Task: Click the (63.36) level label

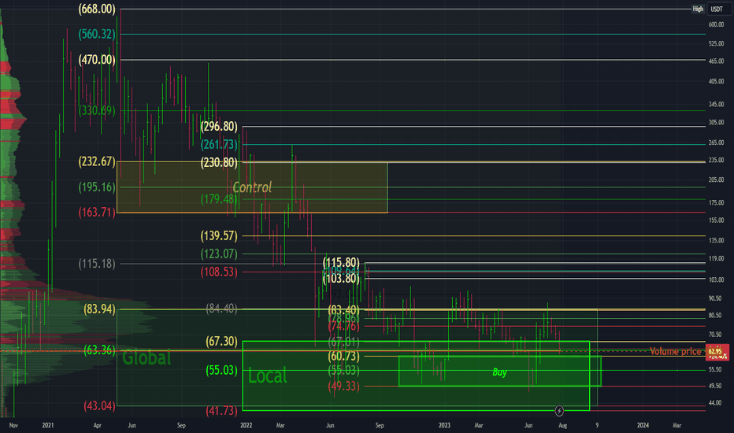Action: click(x=99, y=350)
